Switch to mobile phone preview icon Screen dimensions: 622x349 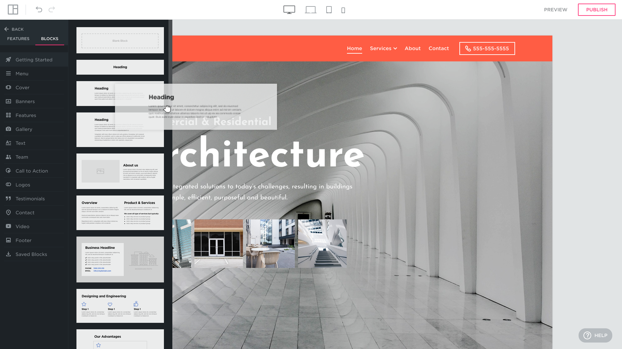click(343, 10)
